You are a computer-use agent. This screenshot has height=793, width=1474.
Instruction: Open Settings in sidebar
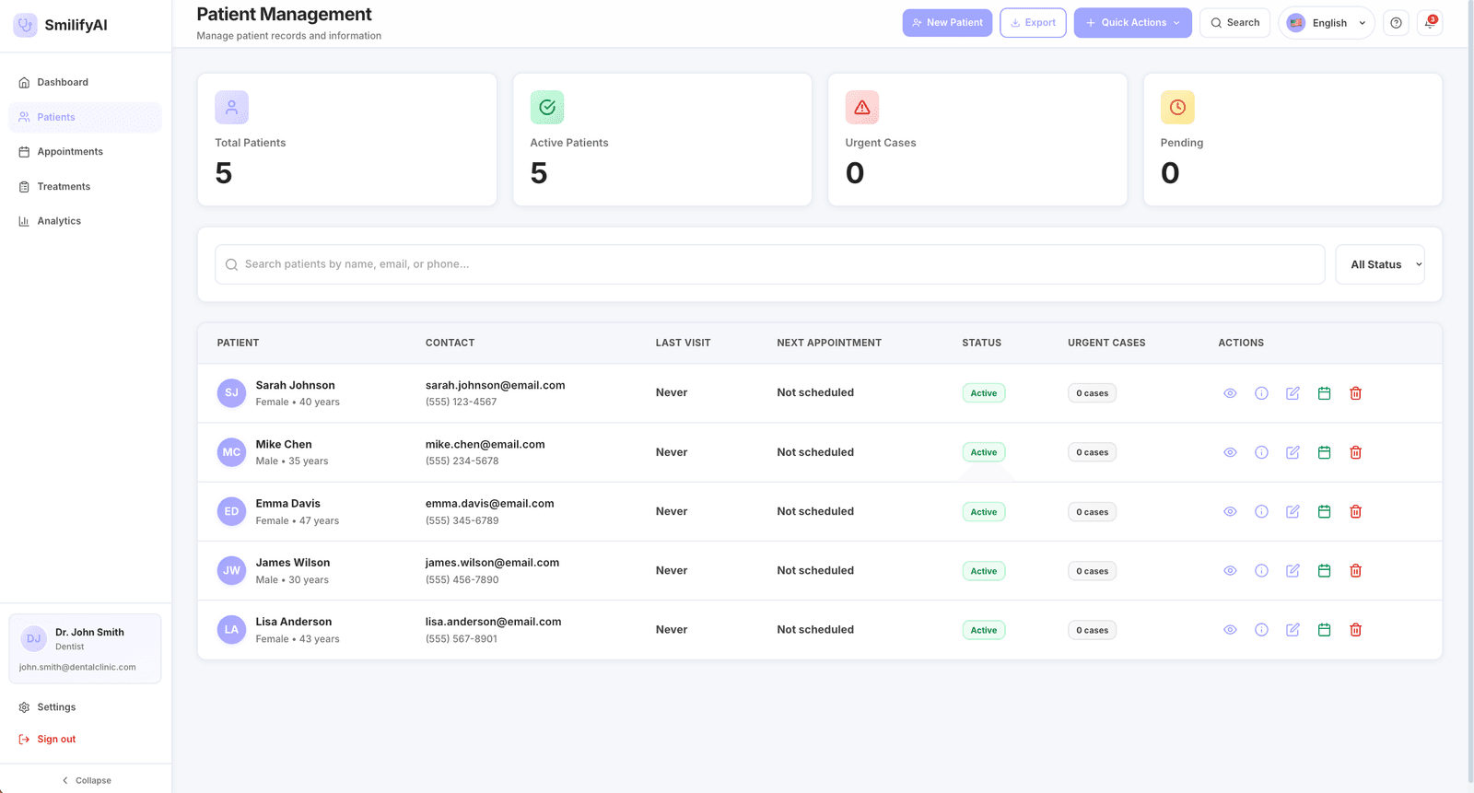coord(85,707)
